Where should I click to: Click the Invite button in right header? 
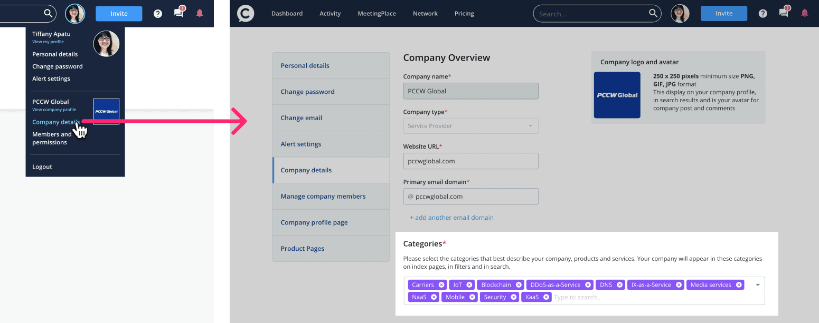coord(723,14)
